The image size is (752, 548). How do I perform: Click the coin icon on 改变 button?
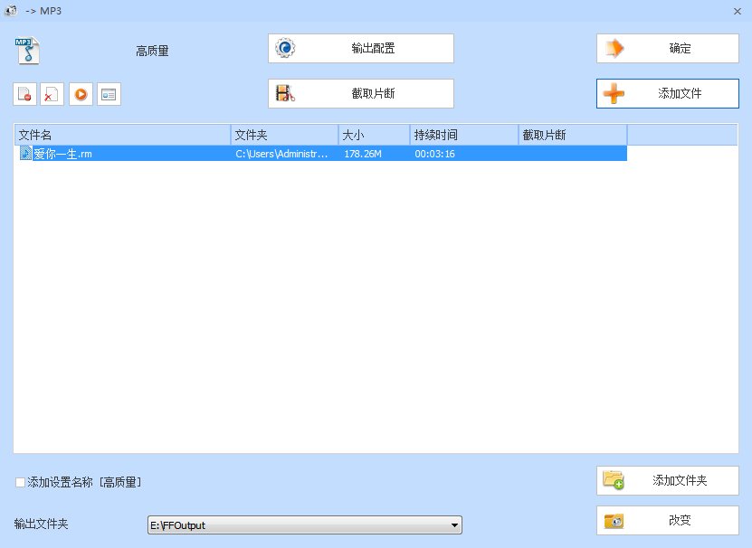pyautogui.click(x=614, y=520)
